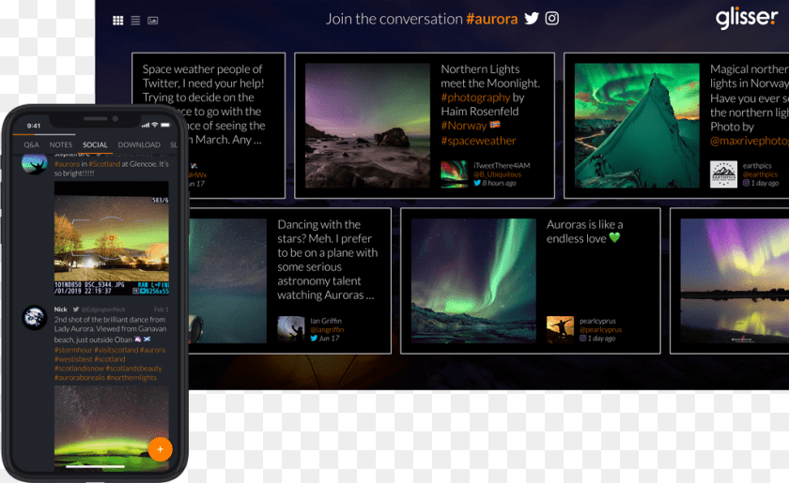Click the #Norway hashtag link
Image resolution: width=789 pixels, height=483 pixels.
464,126
